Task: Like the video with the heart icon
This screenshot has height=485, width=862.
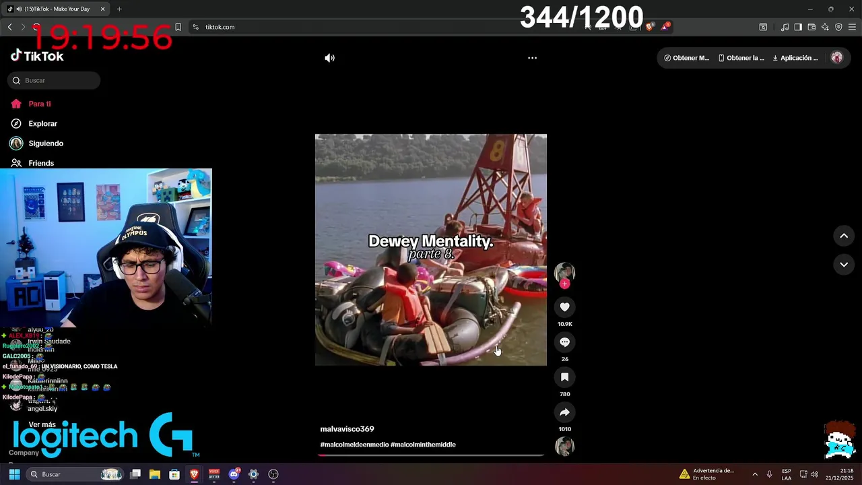Action: tap(564, 307)
